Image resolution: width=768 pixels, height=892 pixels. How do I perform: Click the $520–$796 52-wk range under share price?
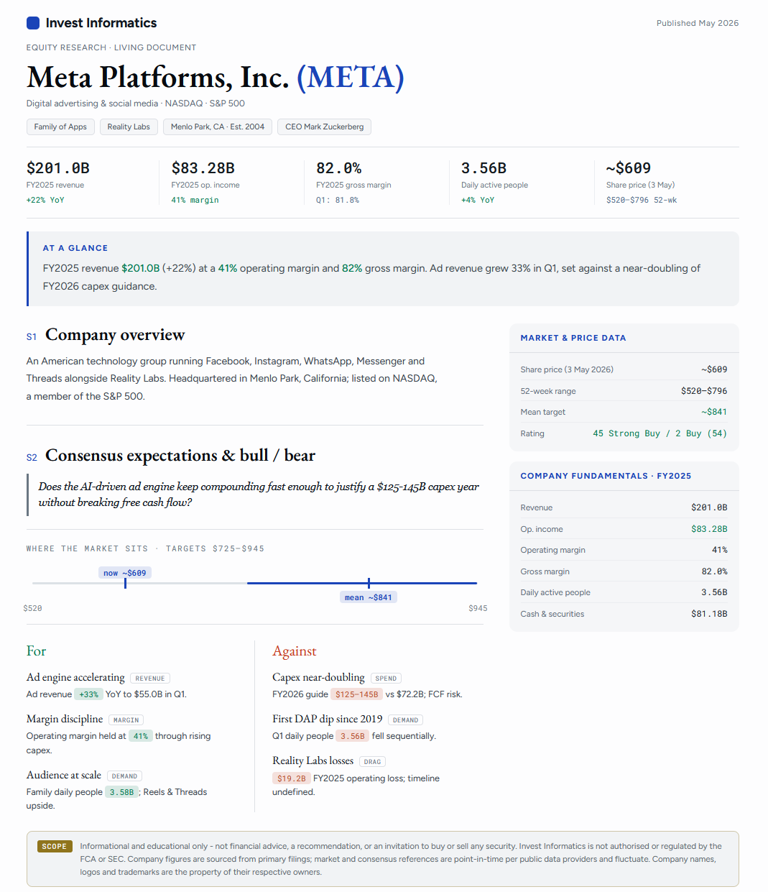click(x=642, y=200)
